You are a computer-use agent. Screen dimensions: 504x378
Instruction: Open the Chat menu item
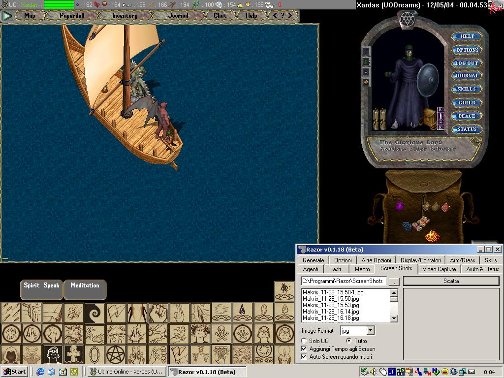tap(220, 15)
